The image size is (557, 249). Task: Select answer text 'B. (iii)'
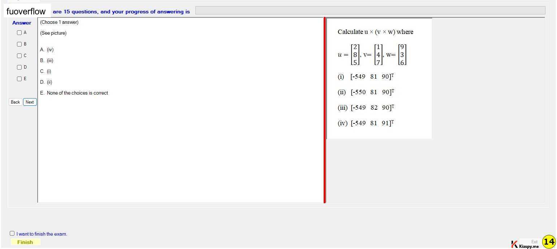click(x=47, y=61)
